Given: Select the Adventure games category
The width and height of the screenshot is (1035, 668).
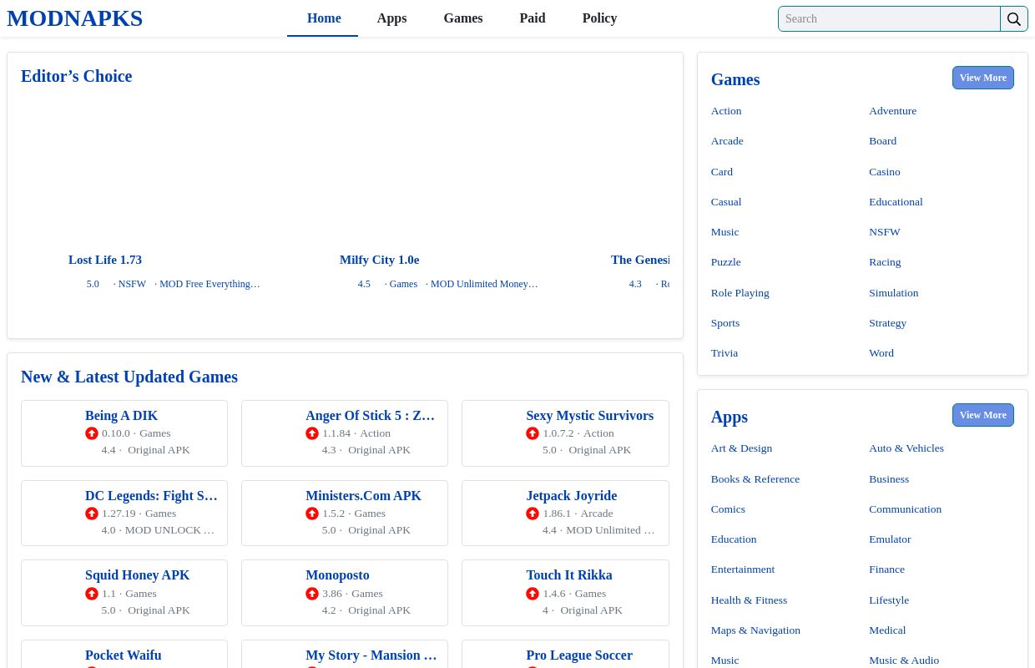Looking at the screenshot, I should click(892, 111).
